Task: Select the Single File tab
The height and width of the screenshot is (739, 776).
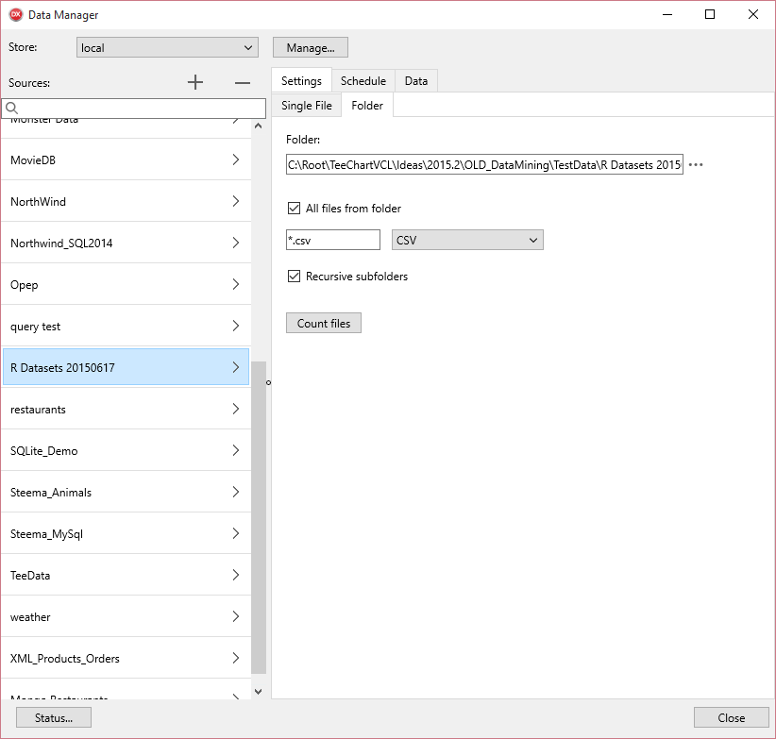Action: coord(307,106)
